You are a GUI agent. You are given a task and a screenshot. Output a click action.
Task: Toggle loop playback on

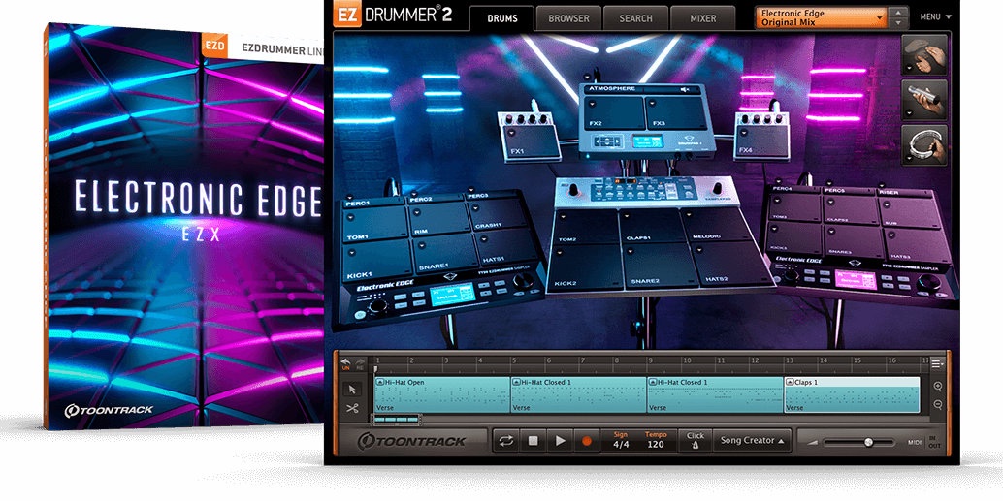505,441
